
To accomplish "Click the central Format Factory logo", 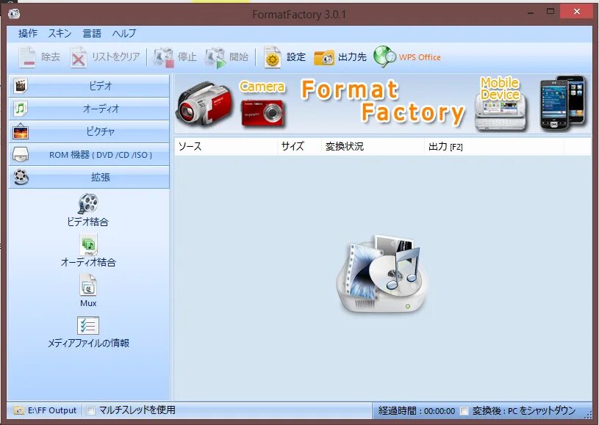I will 382,274.
